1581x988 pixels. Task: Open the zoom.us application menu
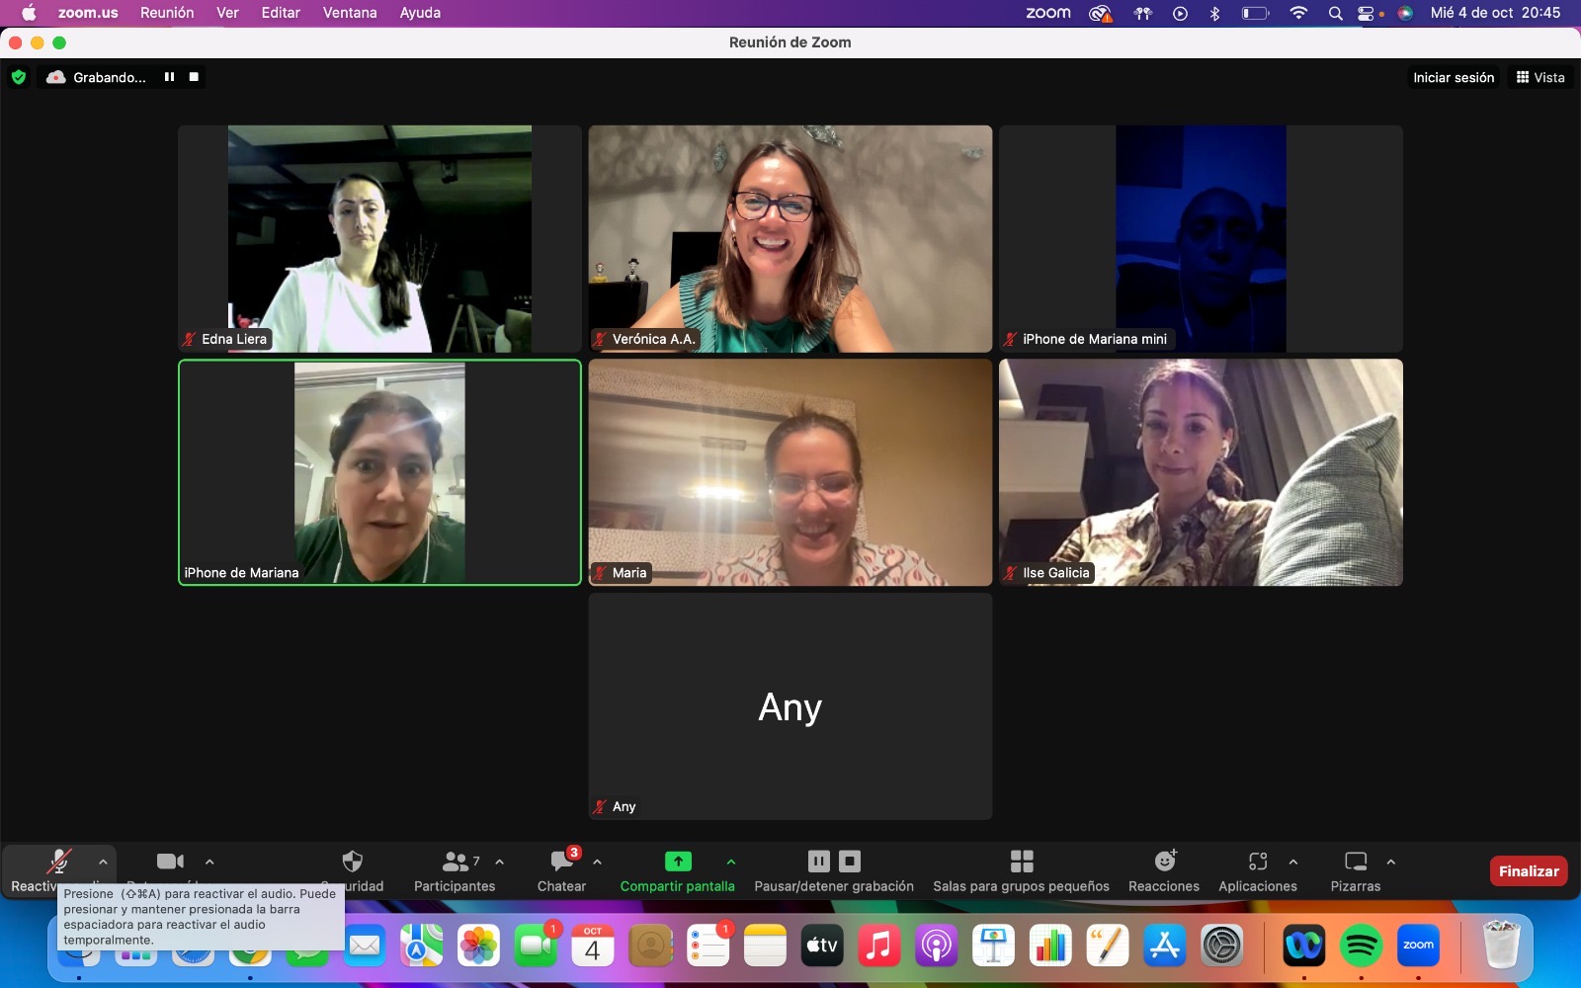pyautogui.click(x=88, y=13)
